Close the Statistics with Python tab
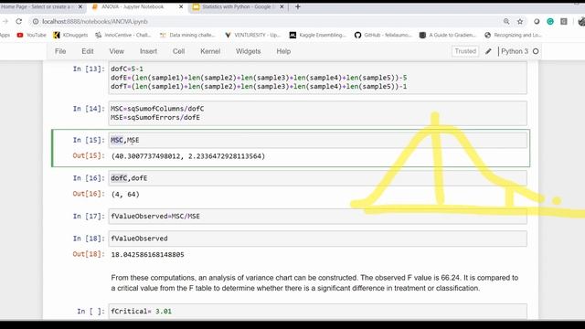The width and height of the screenshot is (585, 329). point(282,6)
